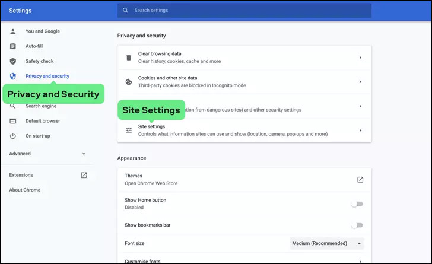Select Search engine in the sidebar
The image size is (432, 264).
point(40,106)
